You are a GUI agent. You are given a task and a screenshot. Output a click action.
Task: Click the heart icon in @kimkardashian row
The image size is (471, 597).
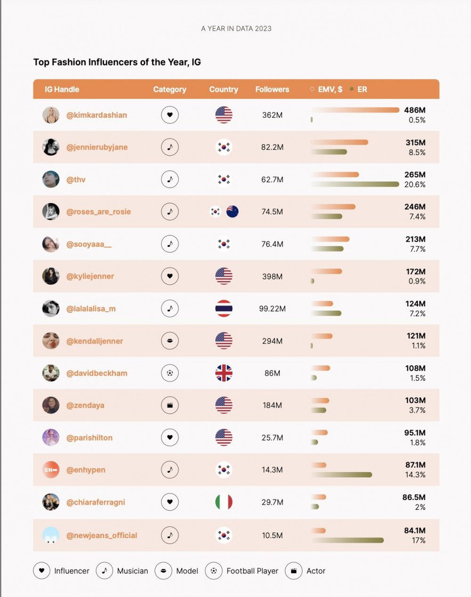tap(170, 115)
